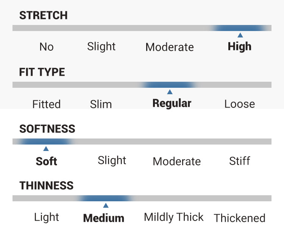The width and height of the screenshot is (284, 252).
Task: Pick the Thickened option
Action: (x=239, y=218)
